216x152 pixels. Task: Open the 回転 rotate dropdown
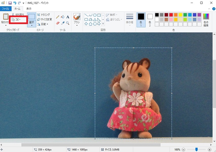tap(43, 24)
